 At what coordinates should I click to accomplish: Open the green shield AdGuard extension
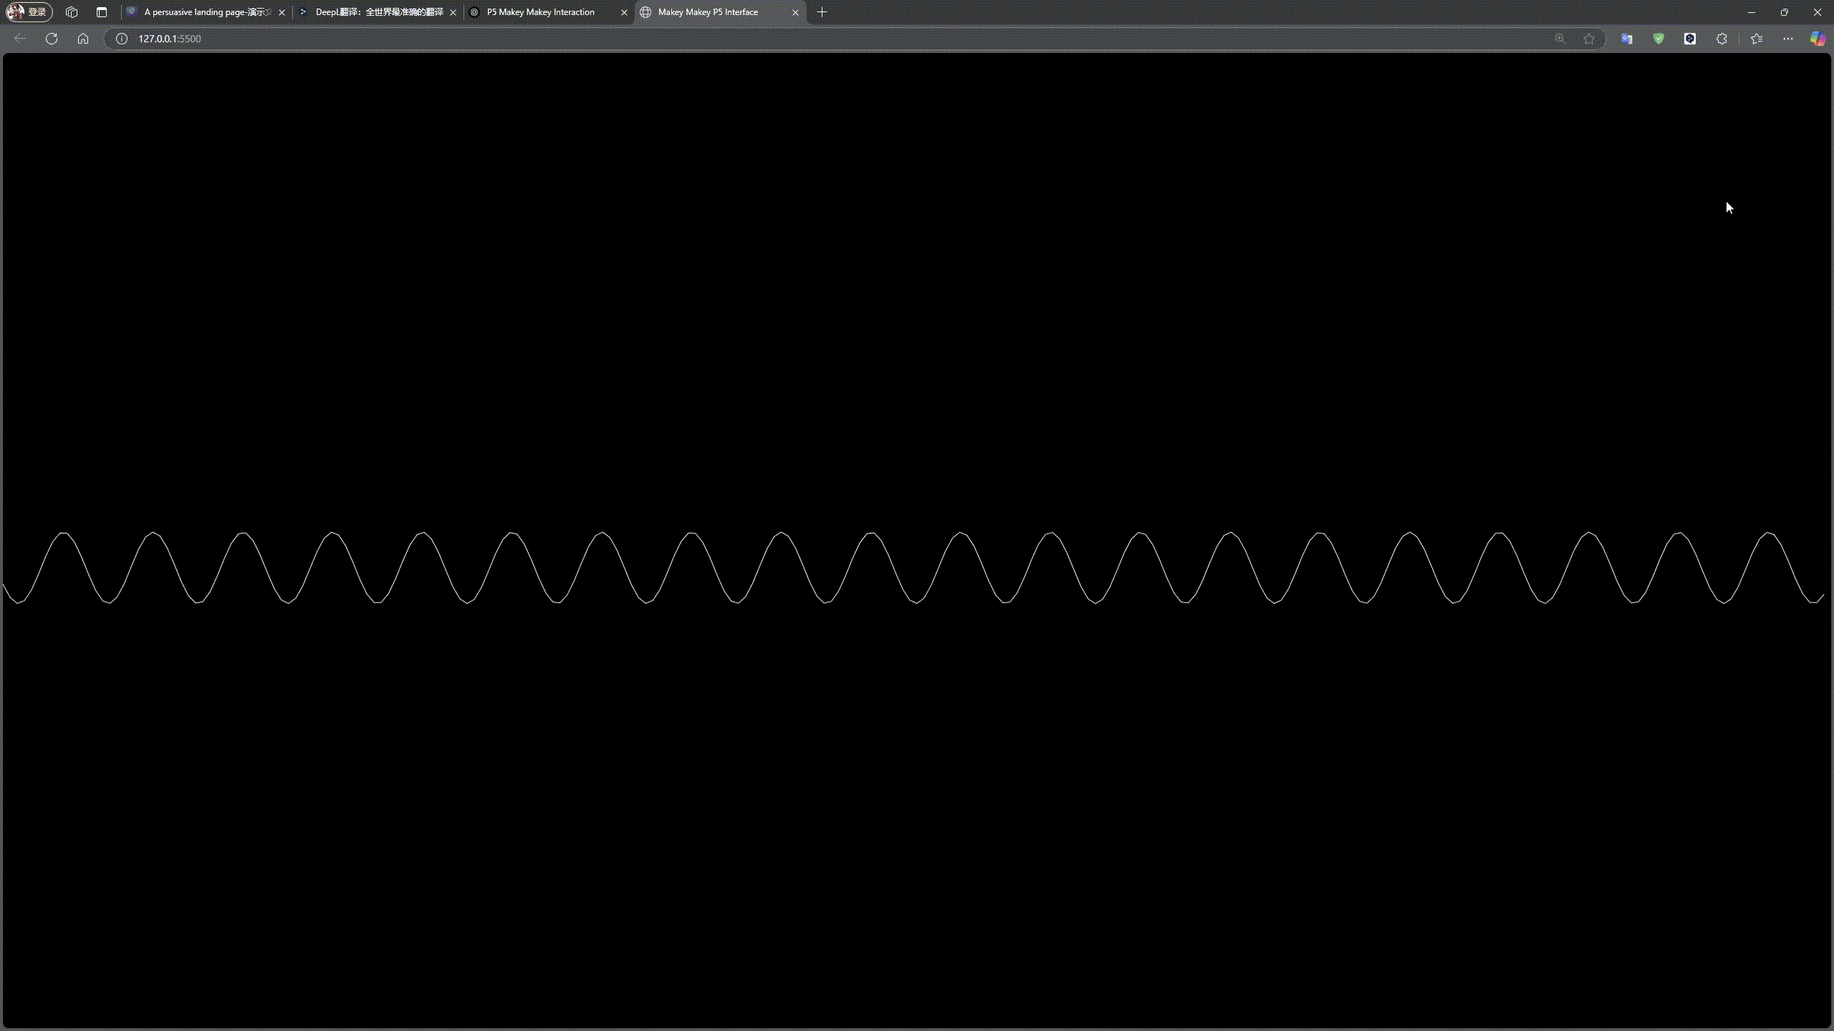pos(1658,39)
